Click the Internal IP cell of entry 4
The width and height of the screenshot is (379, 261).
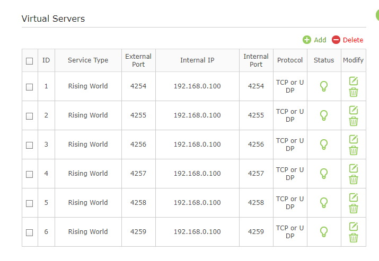pos(197,174)
